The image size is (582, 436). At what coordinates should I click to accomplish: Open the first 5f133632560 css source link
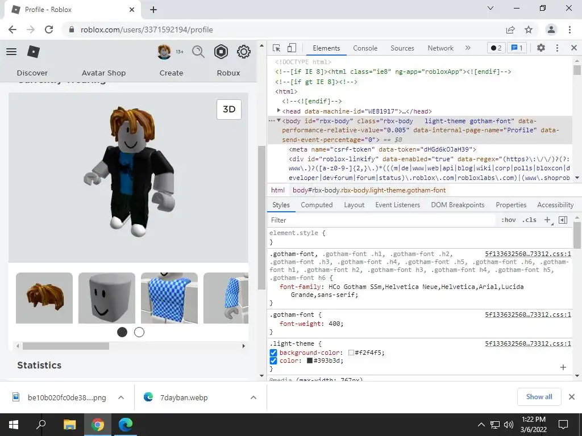click(528, 254)
